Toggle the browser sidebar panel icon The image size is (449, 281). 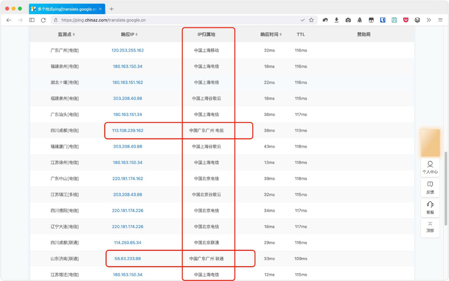click(31, 20)
